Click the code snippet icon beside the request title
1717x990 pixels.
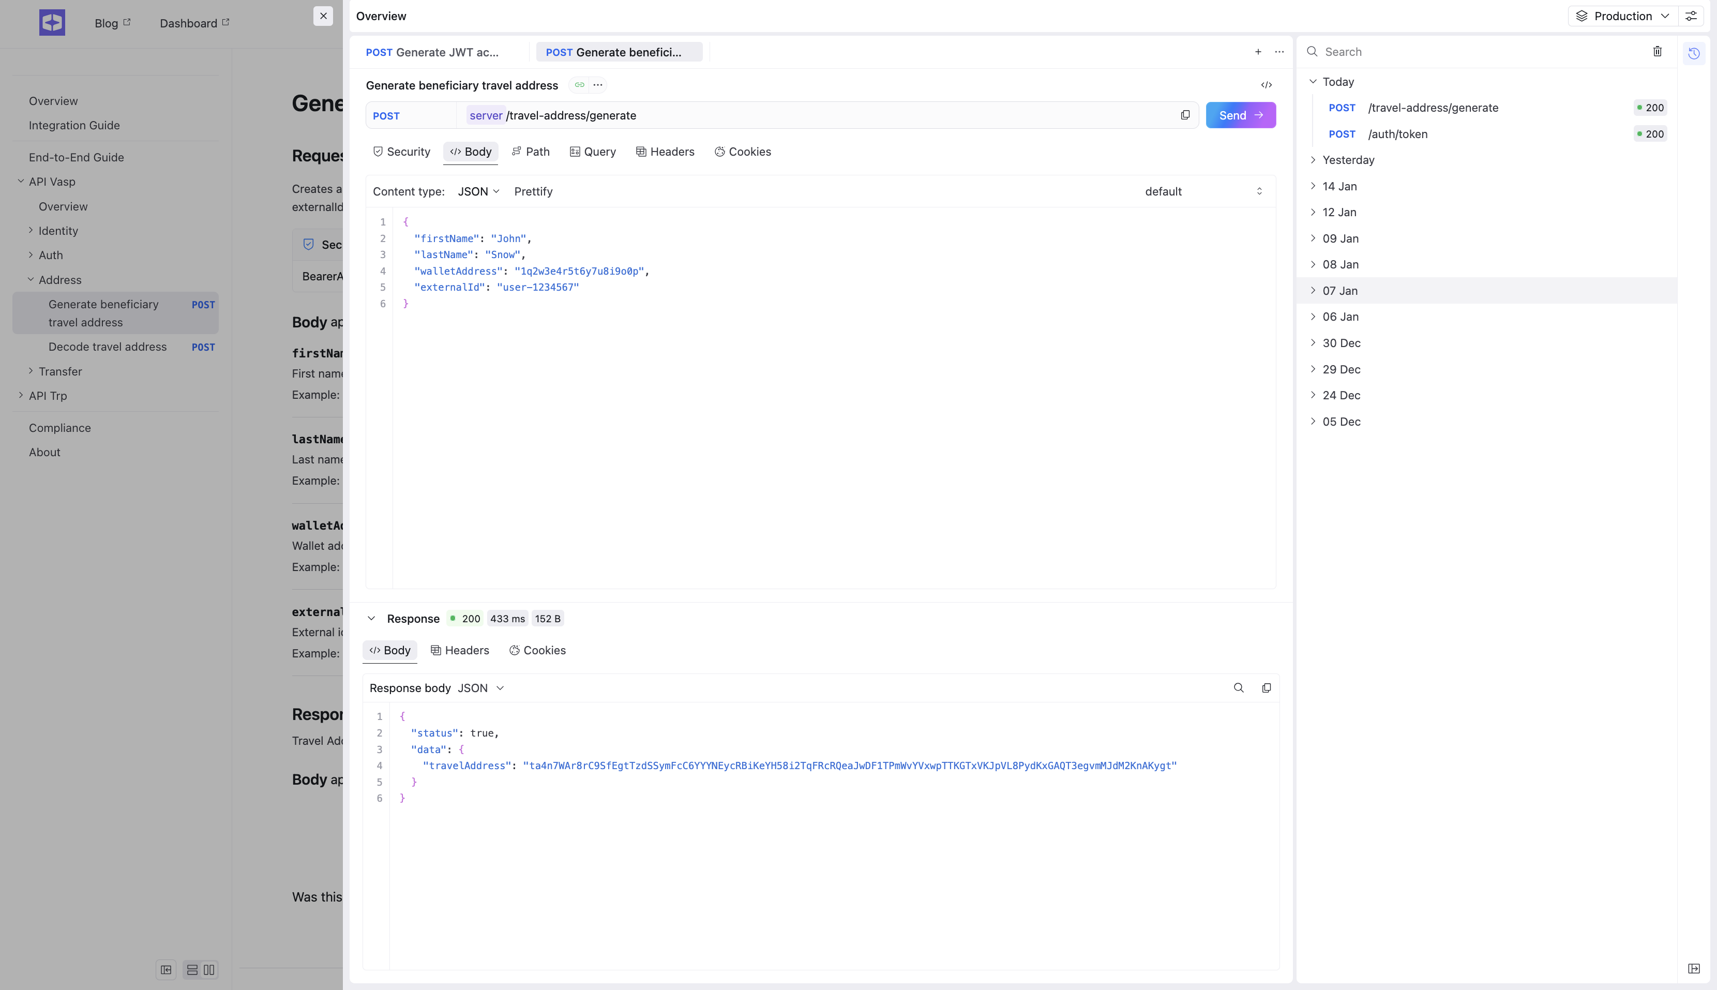pos(1267,85)
